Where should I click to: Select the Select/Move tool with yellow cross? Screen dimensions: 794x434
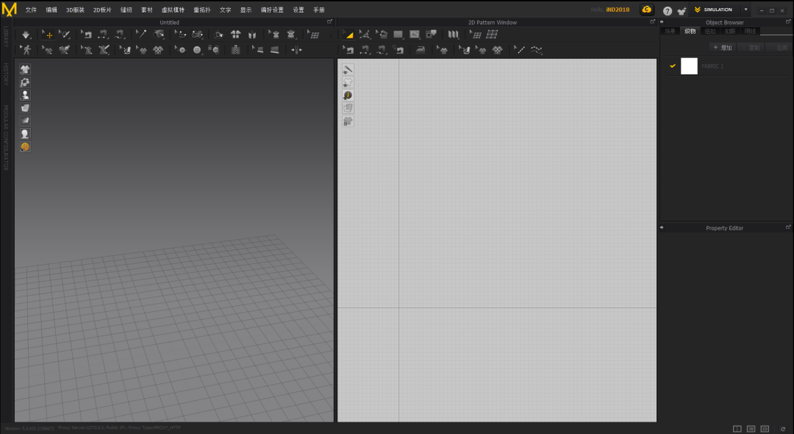[x=48, y=35]
